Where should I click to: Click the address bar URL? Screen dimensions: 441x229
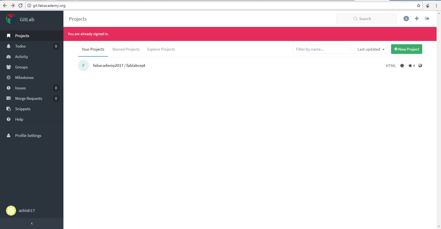49,5
